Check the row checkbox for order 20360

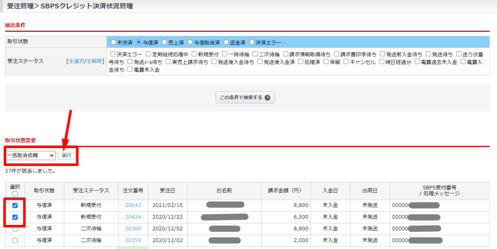click(15, 229)
